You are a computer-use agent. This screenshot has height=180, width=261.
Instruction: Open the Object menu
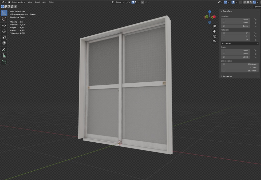[x=51, y=2]
